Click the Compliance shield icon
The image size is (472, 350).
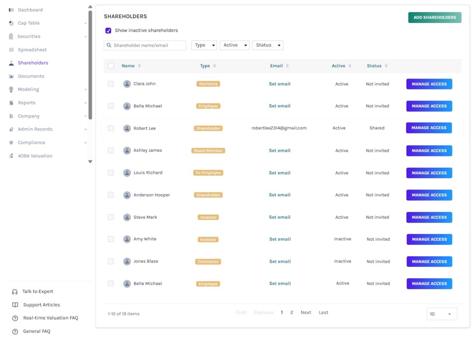click(11, 142)
